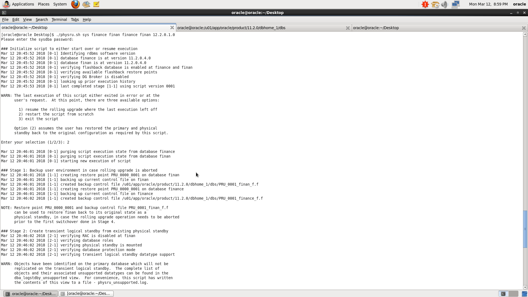Click the network connection monitors icon
This screenshot has width=528, height=297.
455,4
